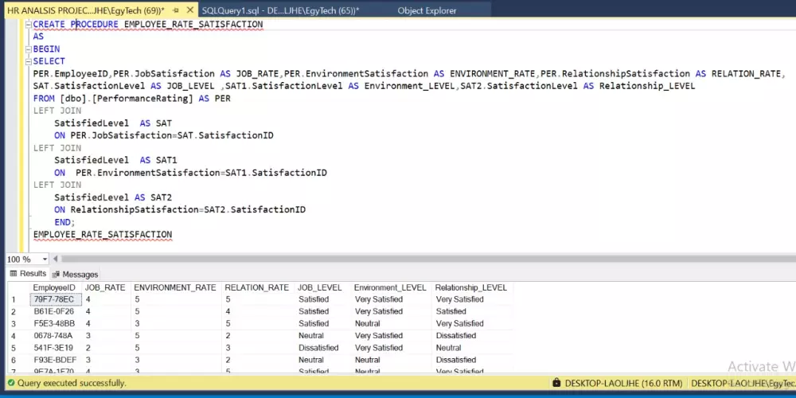
Task: Select row header number 4
Action: coord(14,336)
